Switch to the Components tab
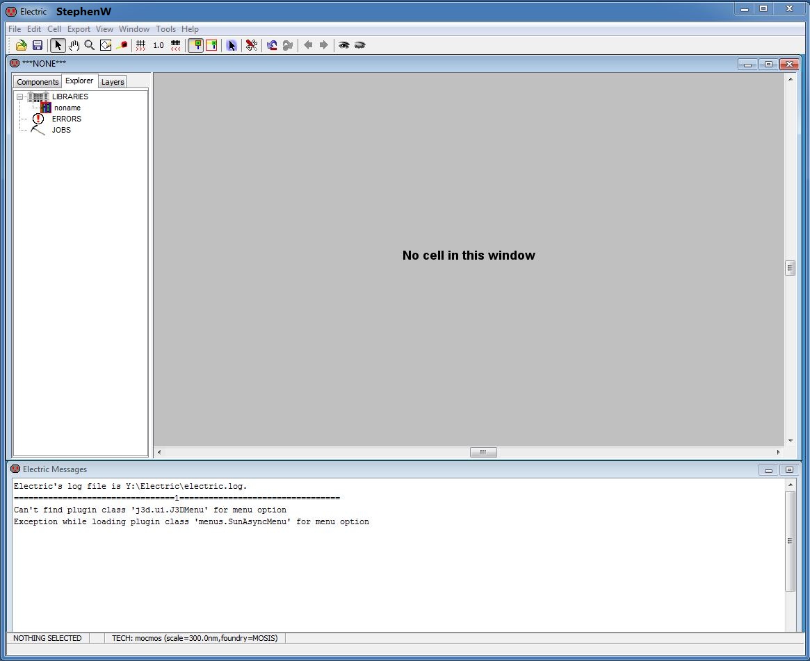The image size is (810, 661). point(38,81)
